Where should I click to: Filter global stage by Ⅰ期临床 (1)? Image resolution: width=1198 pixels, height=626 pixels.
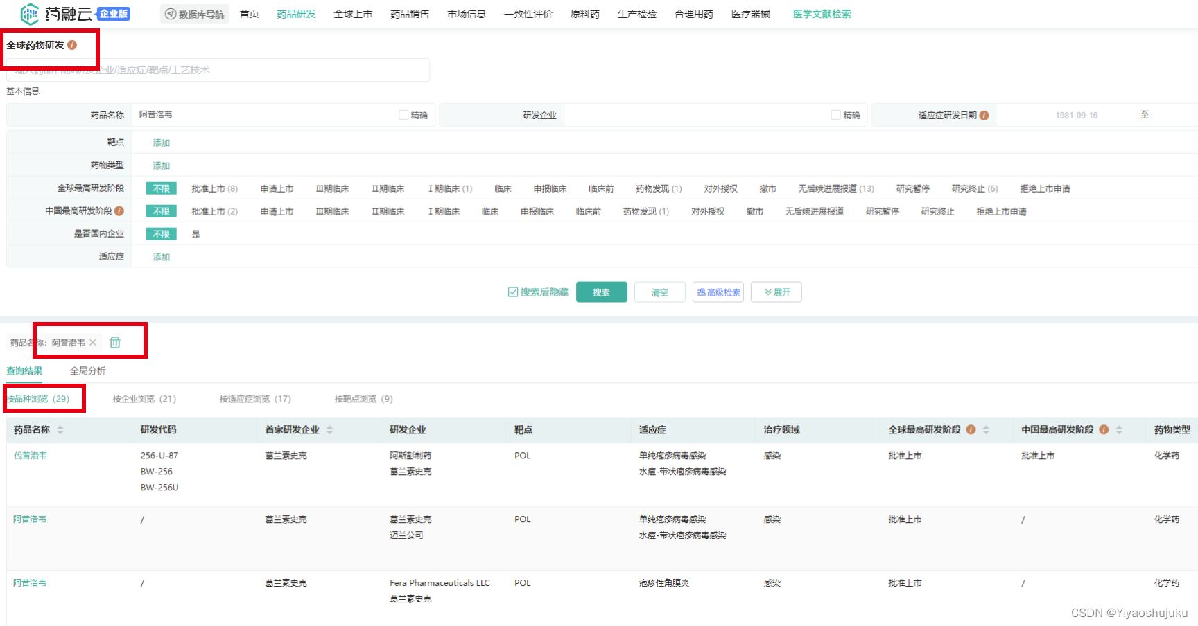(x=450, y=188)
